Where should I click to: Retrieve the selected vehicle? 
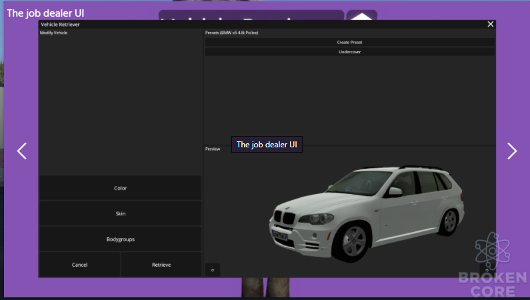click(161, 265)
